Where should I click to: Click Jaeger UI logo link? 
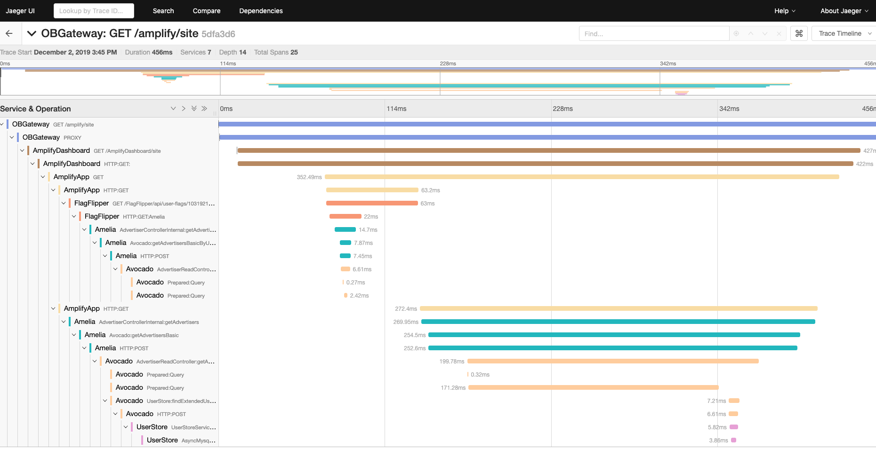[x=20, y=11]
